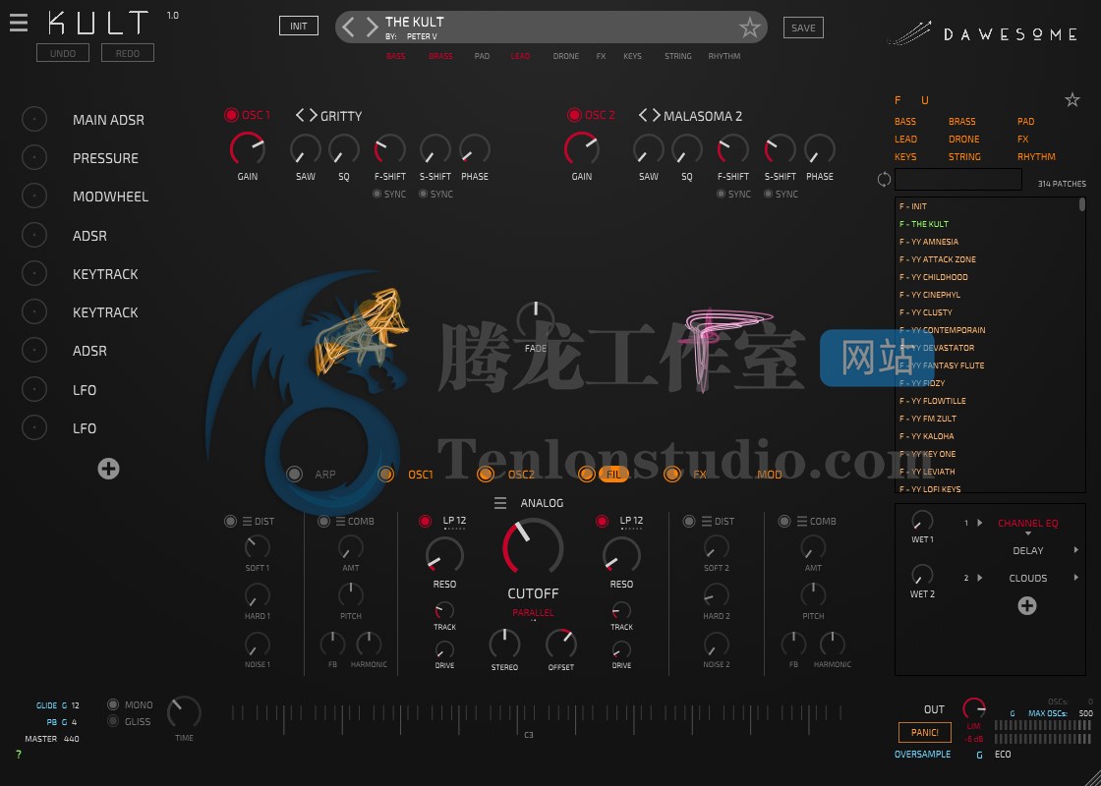1101x786 pixels.
Task: Click UNDO button
Action: (x=63, y=53)
